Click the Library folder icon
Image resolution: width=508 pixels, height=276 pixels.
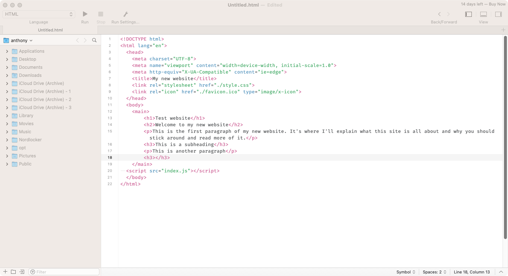coord(15,116)
